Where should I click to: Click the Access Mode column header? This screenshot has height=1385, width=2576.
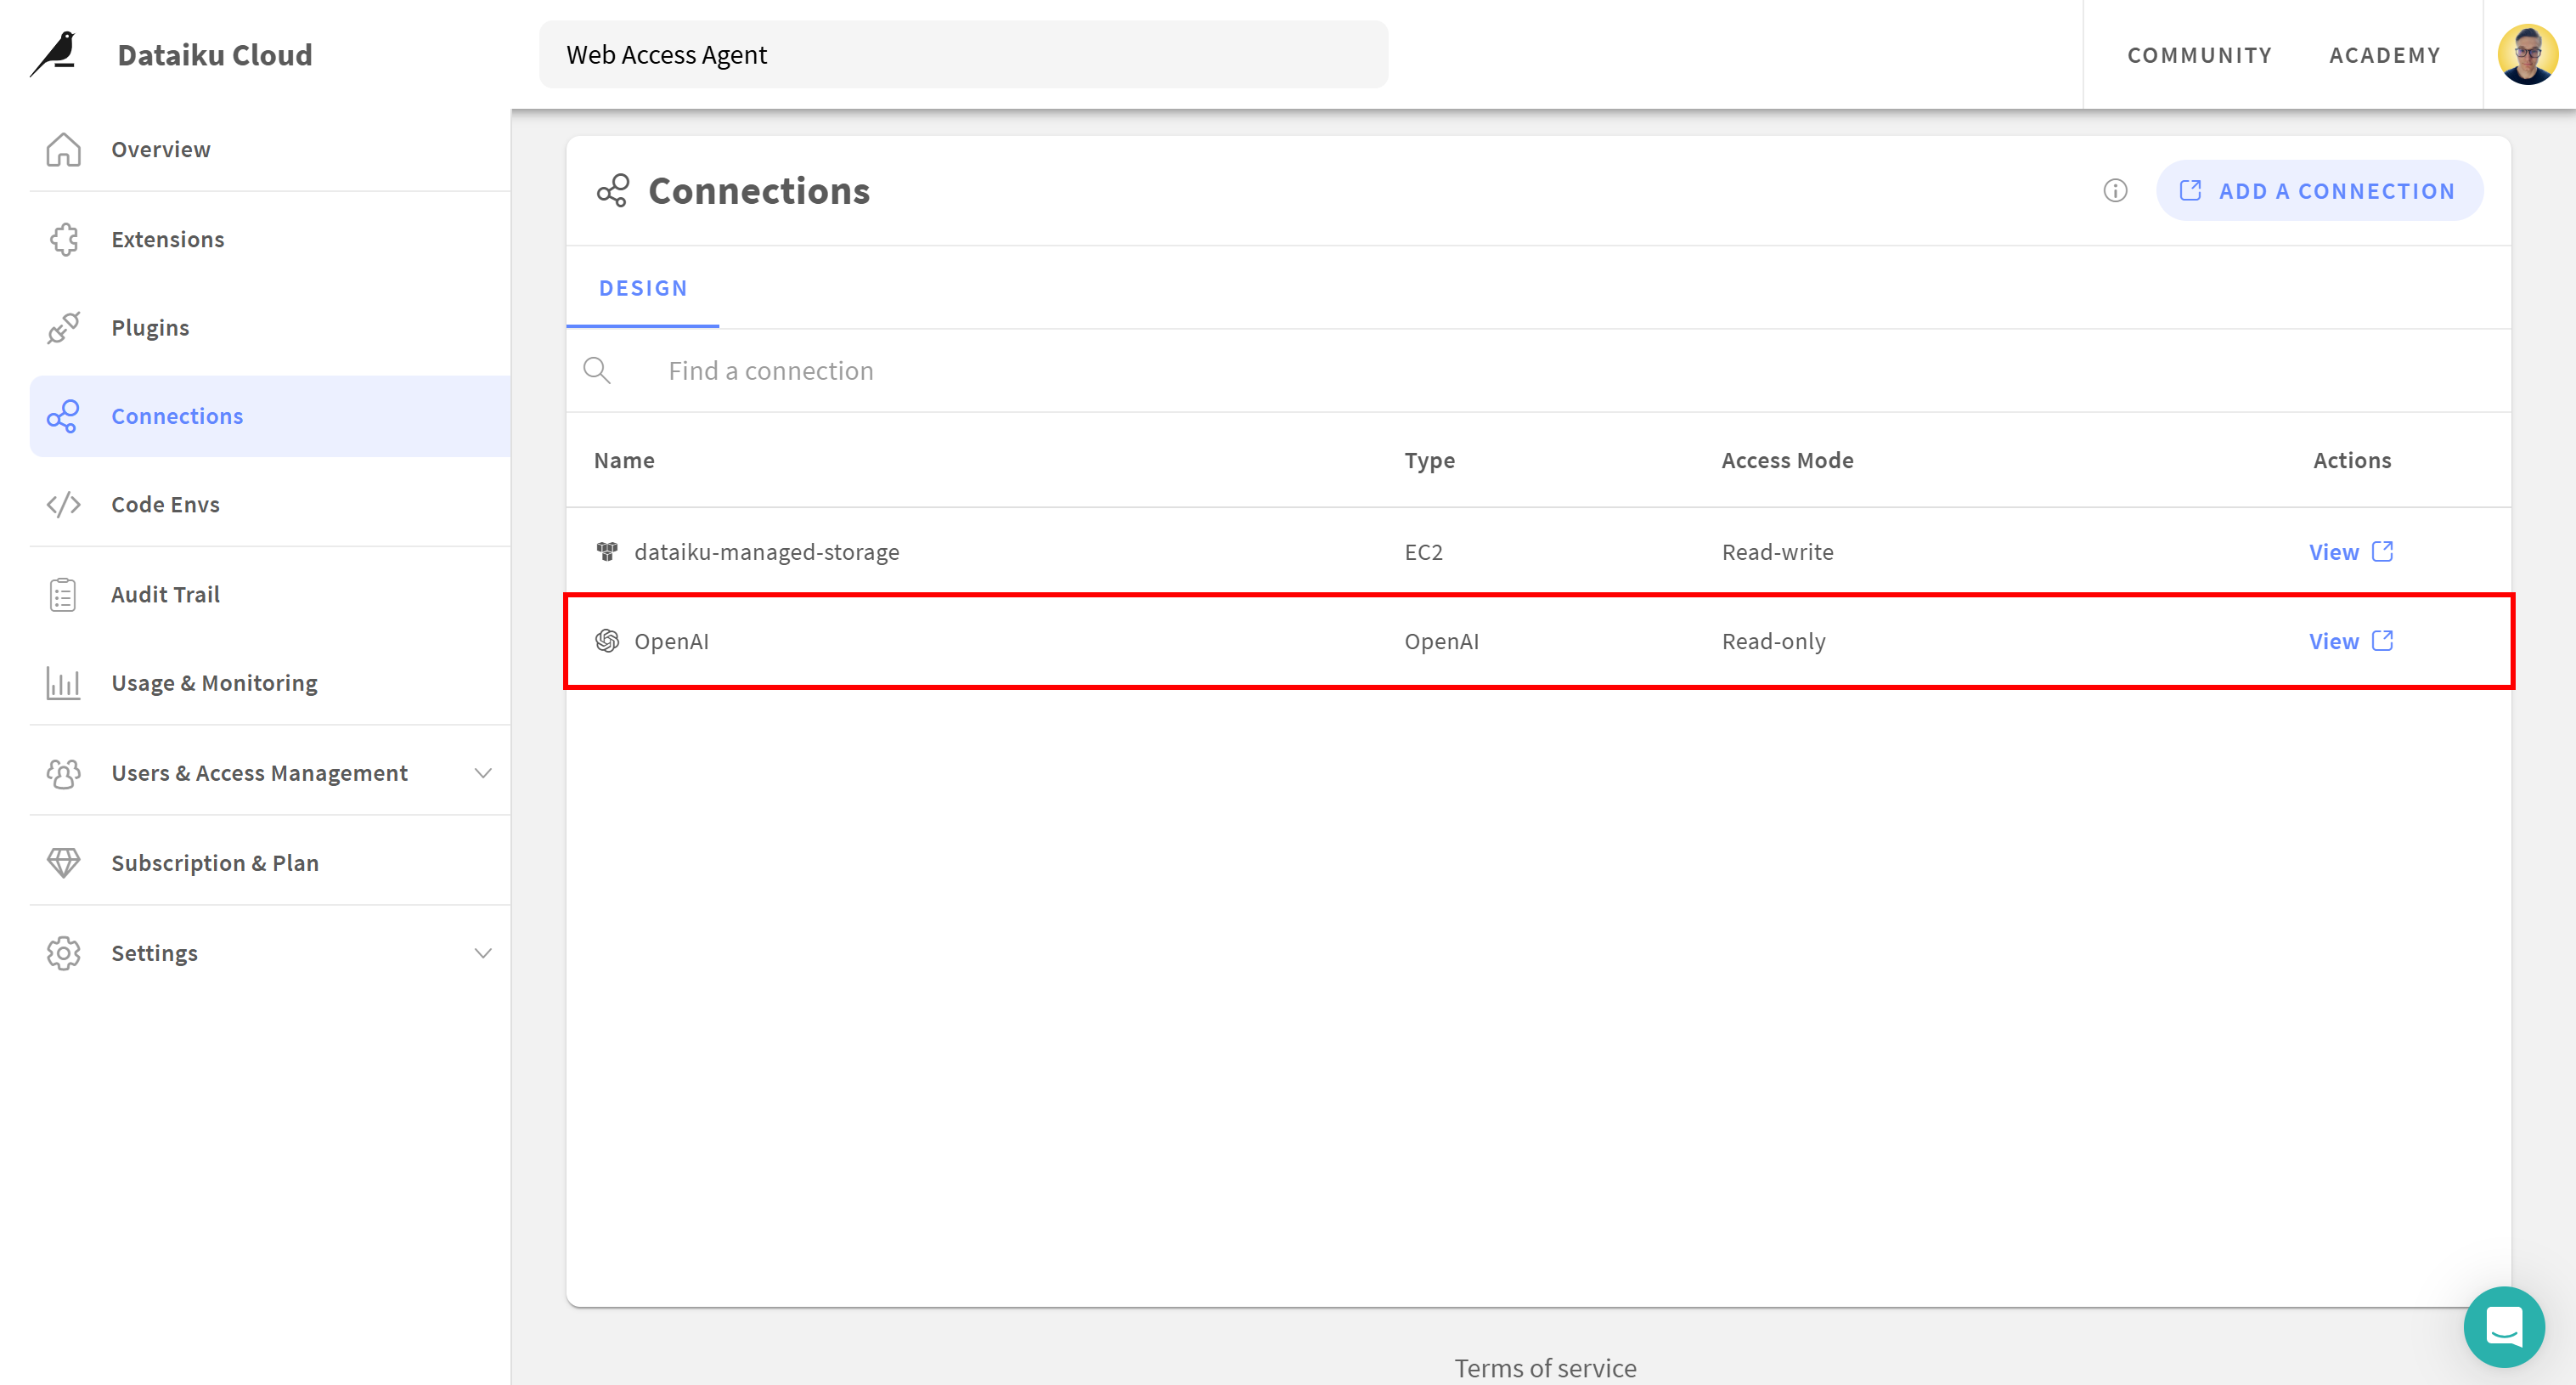(1787, 461)
